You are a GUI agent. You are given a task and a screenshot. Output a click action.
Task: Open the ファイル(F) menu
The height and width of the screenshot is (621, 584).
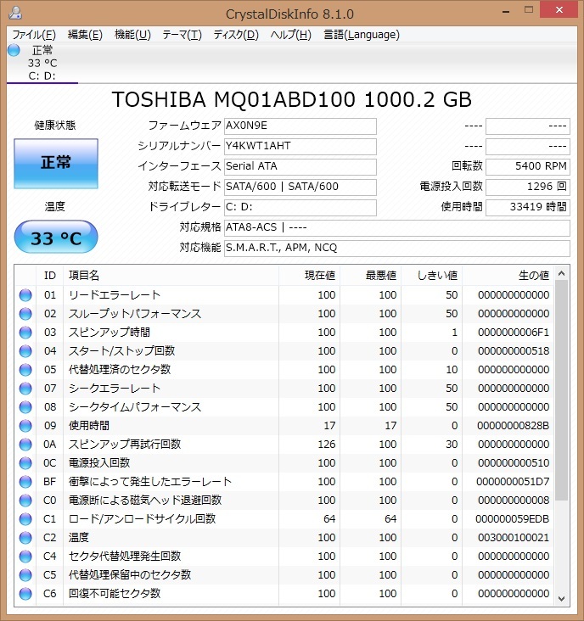34,35
